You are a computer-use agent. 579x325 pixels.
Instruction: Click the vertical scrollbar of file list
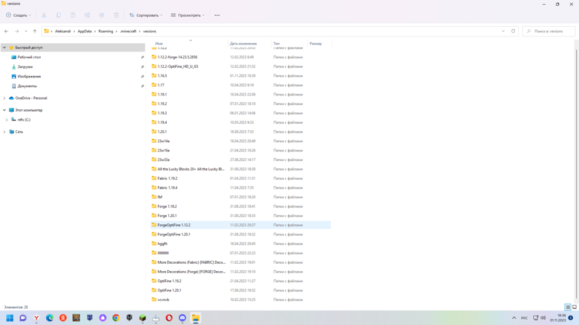pyautogui.click(x=577, y=173)
